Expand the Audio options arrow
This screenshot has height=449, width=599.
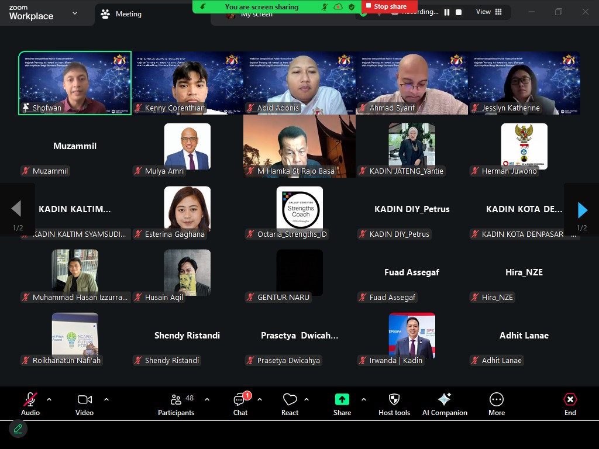[x=49, y=399]
